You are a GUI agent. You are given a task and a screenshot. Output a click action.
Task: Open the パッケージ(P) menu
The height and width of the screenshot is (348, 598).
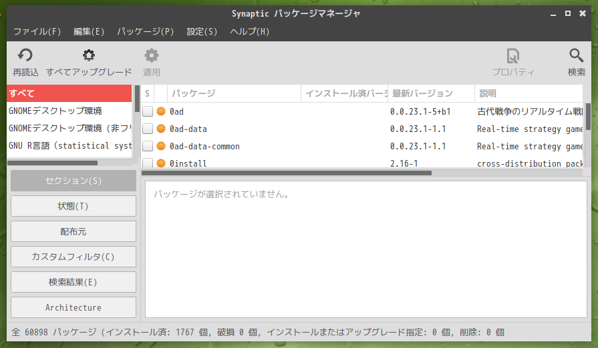[145, 31]
